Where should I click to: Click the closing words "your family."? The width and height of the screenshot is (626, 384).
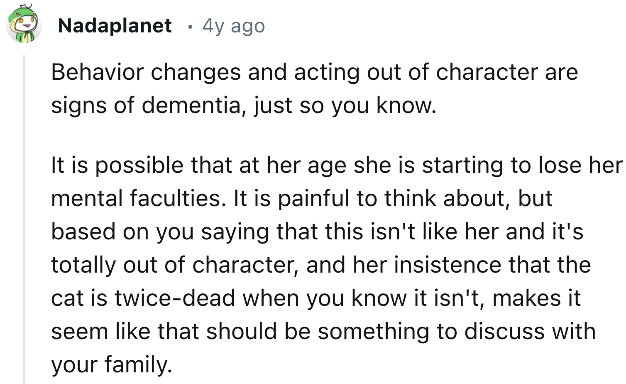point(111,364)
